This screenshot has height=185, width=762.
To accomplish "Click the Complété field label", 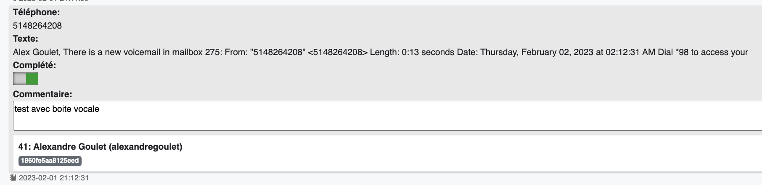I will 34,65.
